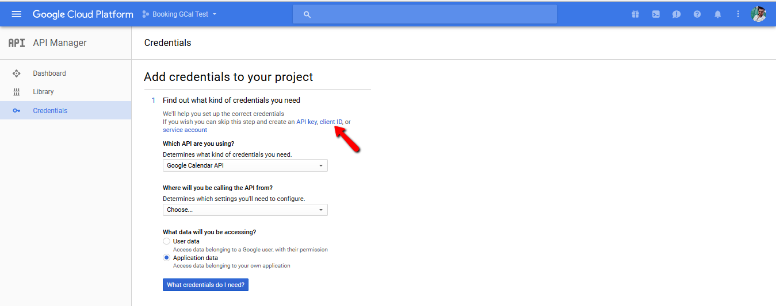Open the feedback alert icon
776x306 pixels.
click(x=676, y=14)
